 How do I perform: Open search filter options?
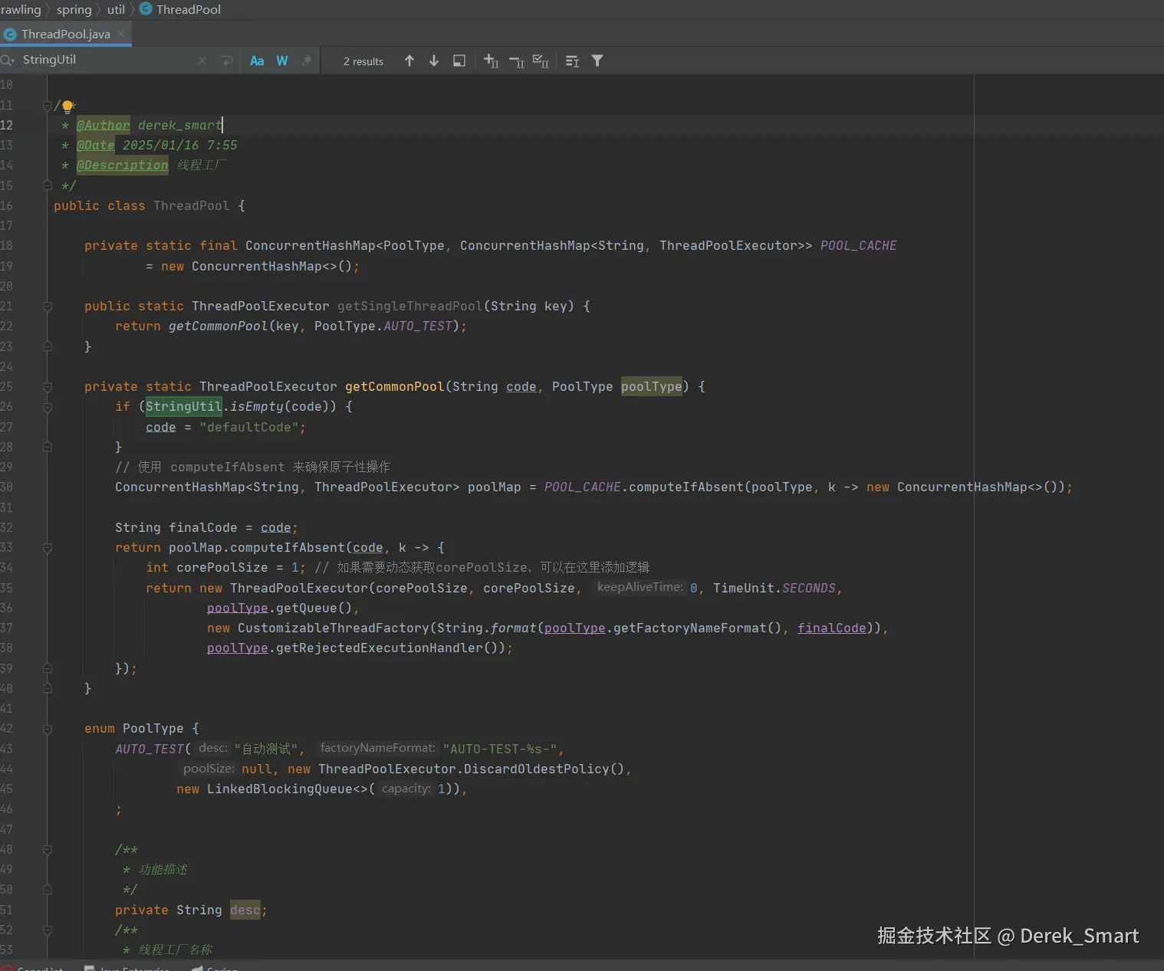point(597,61)
